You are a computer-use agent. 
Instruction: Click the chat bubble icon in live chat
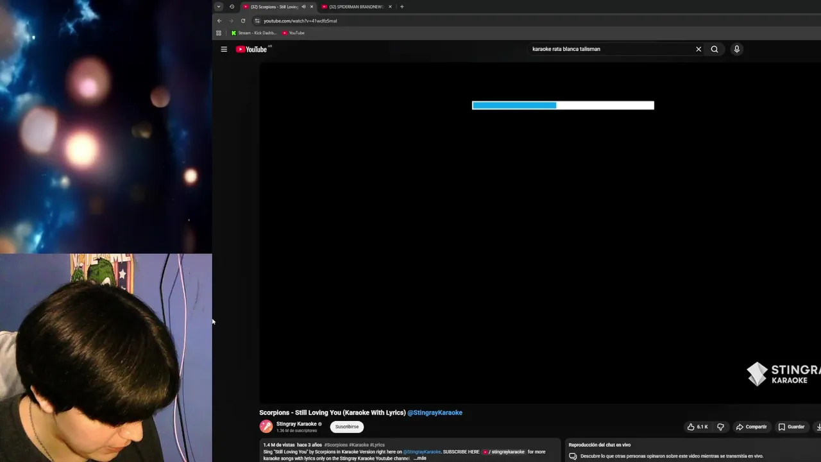[573, 456]
